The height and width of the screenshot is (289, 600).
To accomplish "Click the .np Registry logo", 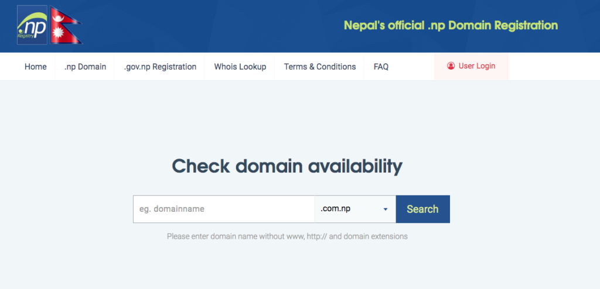I will [32, 25].
